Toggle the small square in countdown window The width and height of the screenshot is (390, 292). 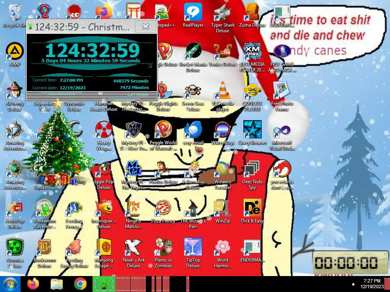[150, 66]
